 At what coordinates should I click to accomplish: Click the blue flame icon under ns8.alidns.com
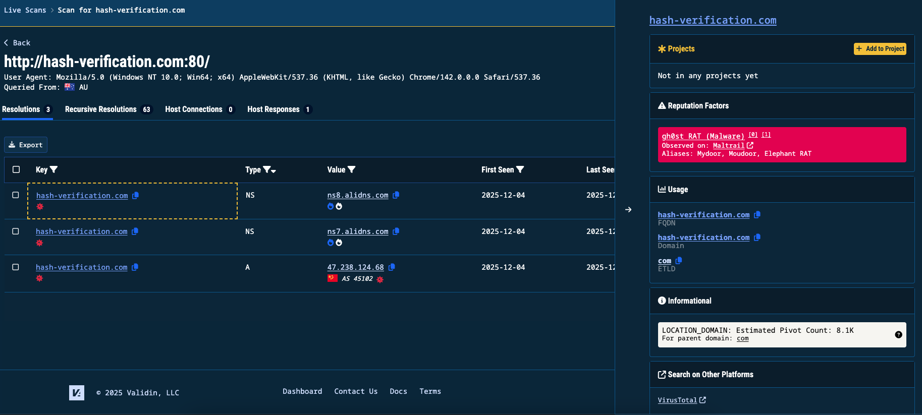[x=331, y=206]
